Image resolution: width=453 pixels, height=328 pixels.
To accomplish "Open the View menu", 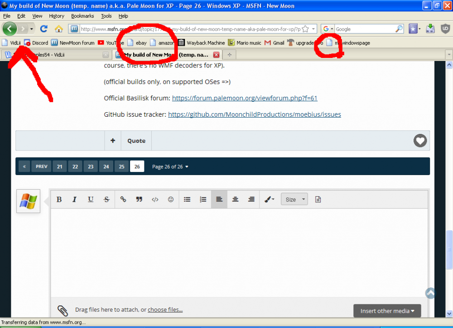I will 37,16.
